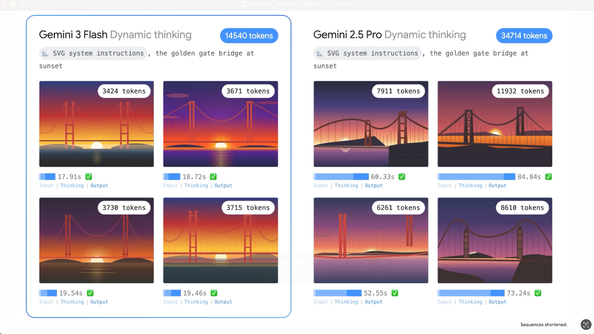This screenshot has width=594, height=334.
Task: Click the green checkmark beside 52.55s
Action: coord(394,293)
